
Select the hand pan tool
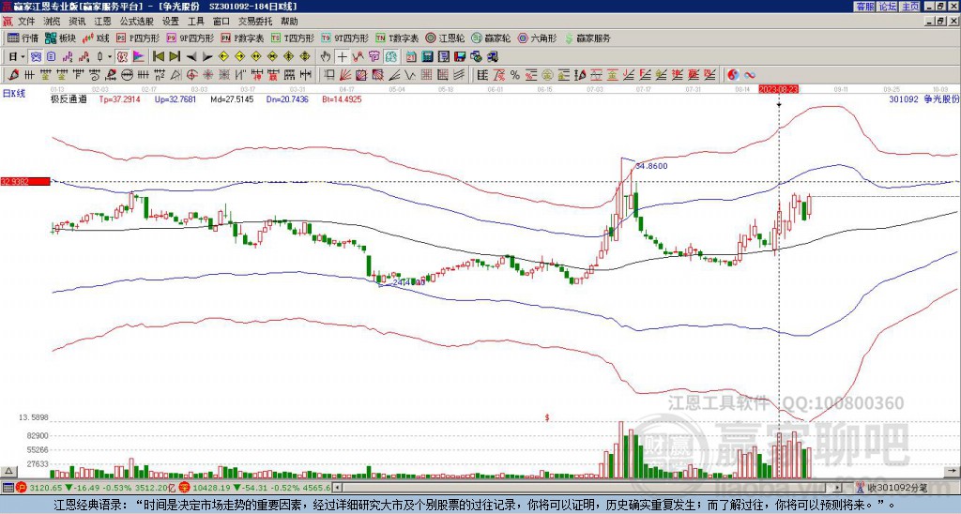326,57
